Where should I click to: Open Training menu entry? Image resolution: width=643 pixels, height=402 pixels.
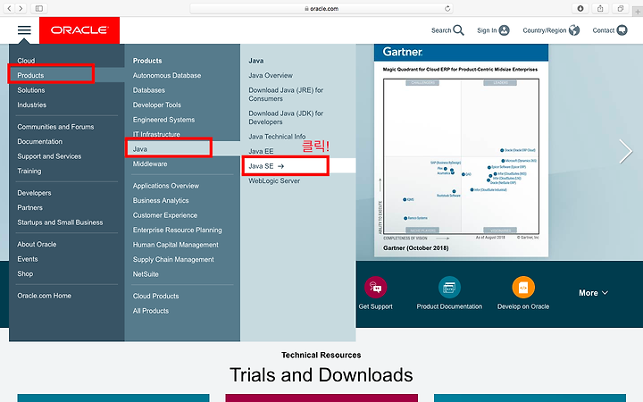(29, 171)
